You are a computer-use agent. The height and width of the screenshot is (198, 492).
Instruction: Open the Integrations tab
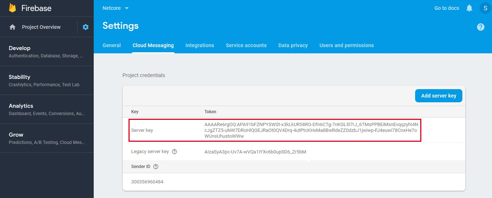[200, 45]
